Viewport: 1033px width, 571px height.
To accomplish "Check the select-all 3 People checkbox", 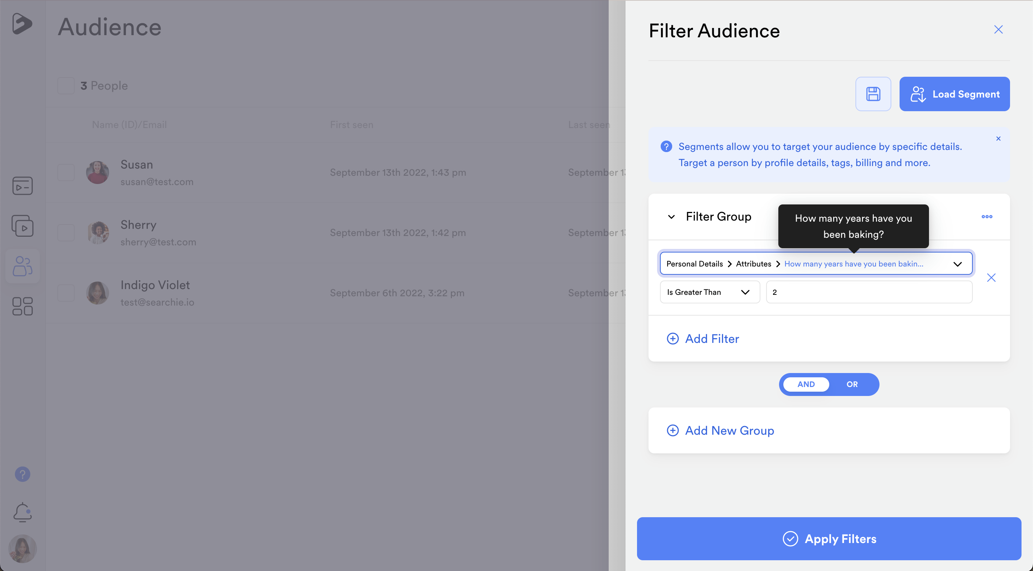I will (x=66, y=85).
